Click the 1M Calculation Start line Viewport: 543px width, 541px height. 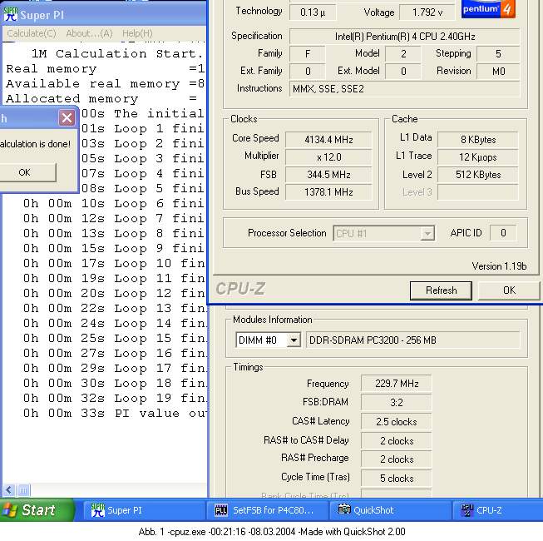coord(117,53)
